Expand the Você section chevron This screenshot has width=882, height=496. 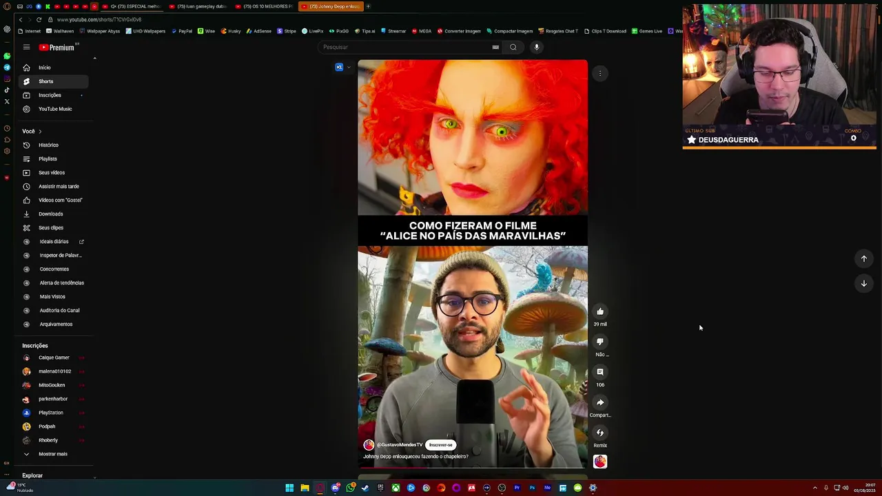pos(40,132)
